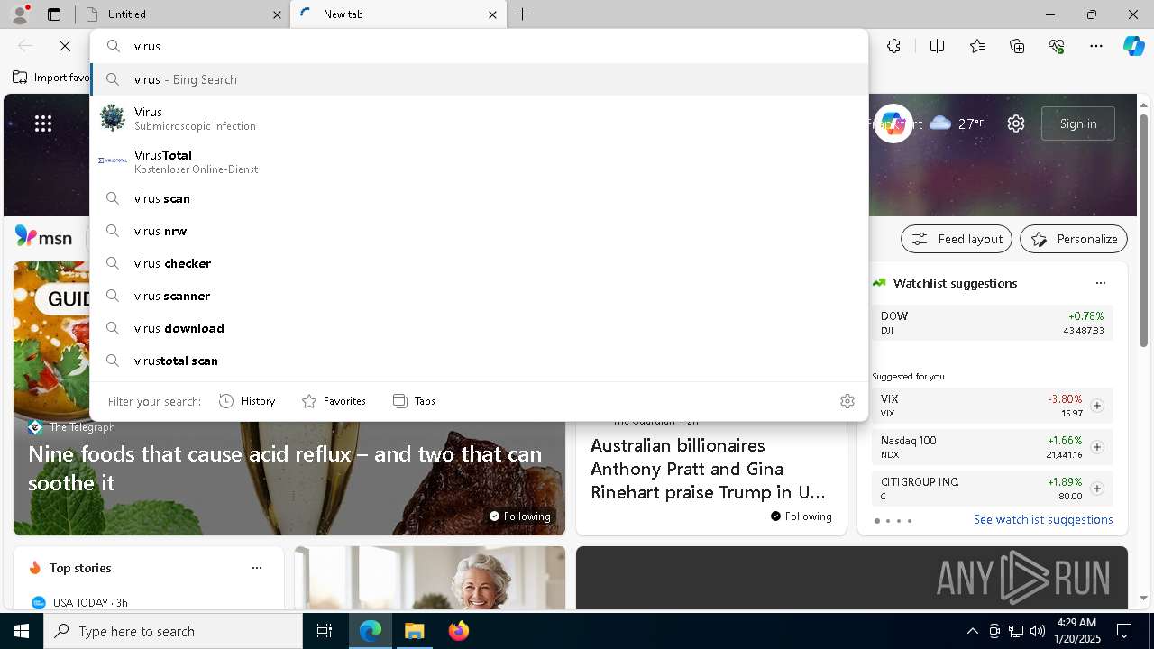Stop loading the page
The image size is (1154, 649).
click(x=65, y=46)
